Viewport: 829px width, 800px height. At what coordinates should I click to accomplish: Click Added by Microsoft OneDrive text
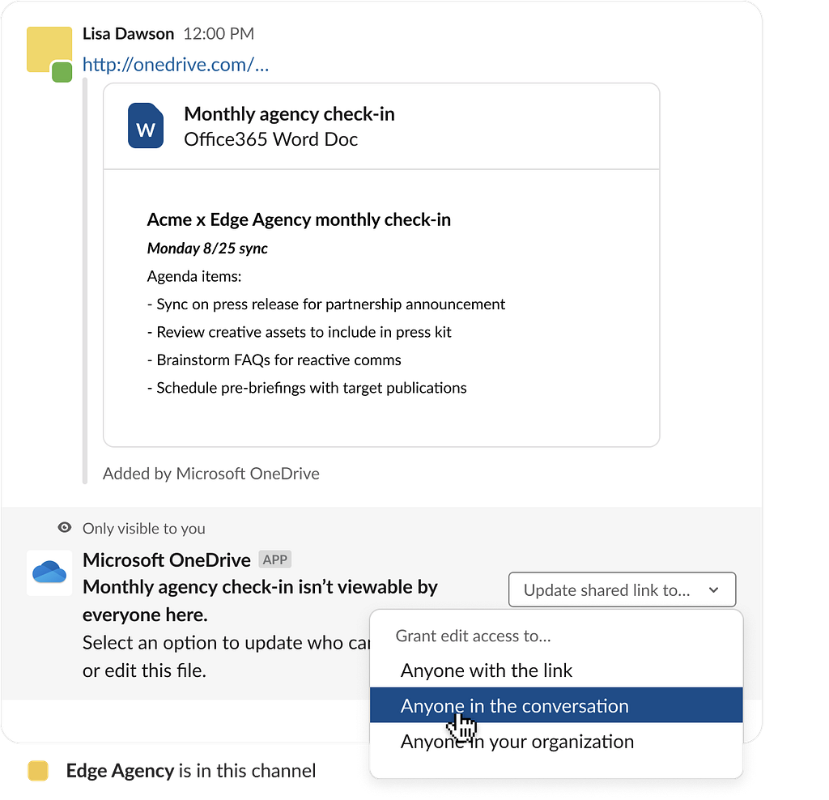point(211,474)
